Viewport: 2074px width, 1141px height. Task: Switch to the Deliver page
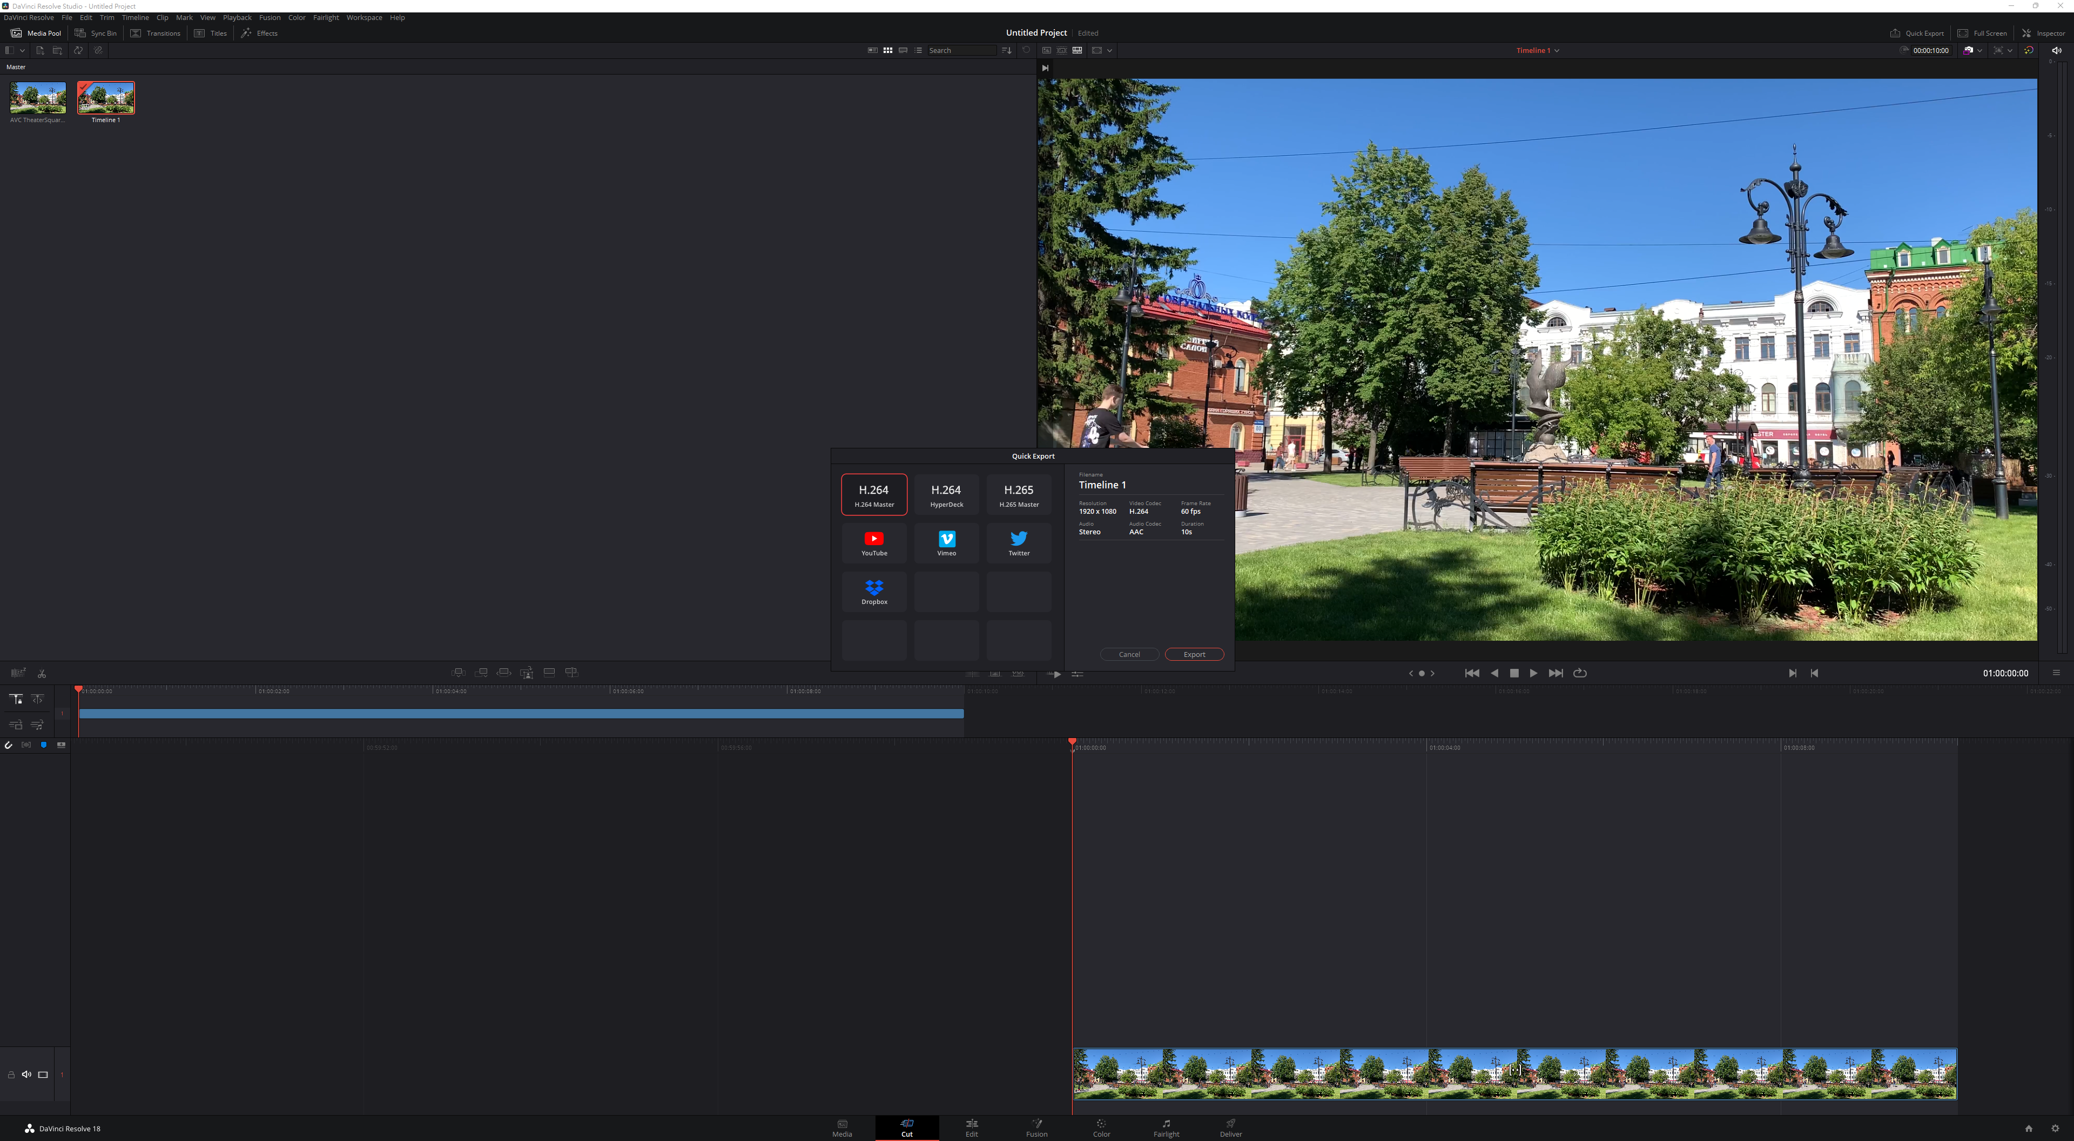(x=1231, y=1128)
